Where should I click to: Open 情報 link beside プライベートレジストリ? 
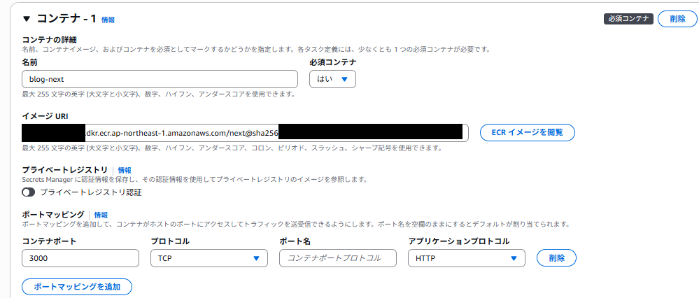pyautogui.click(x=125, y=170)
